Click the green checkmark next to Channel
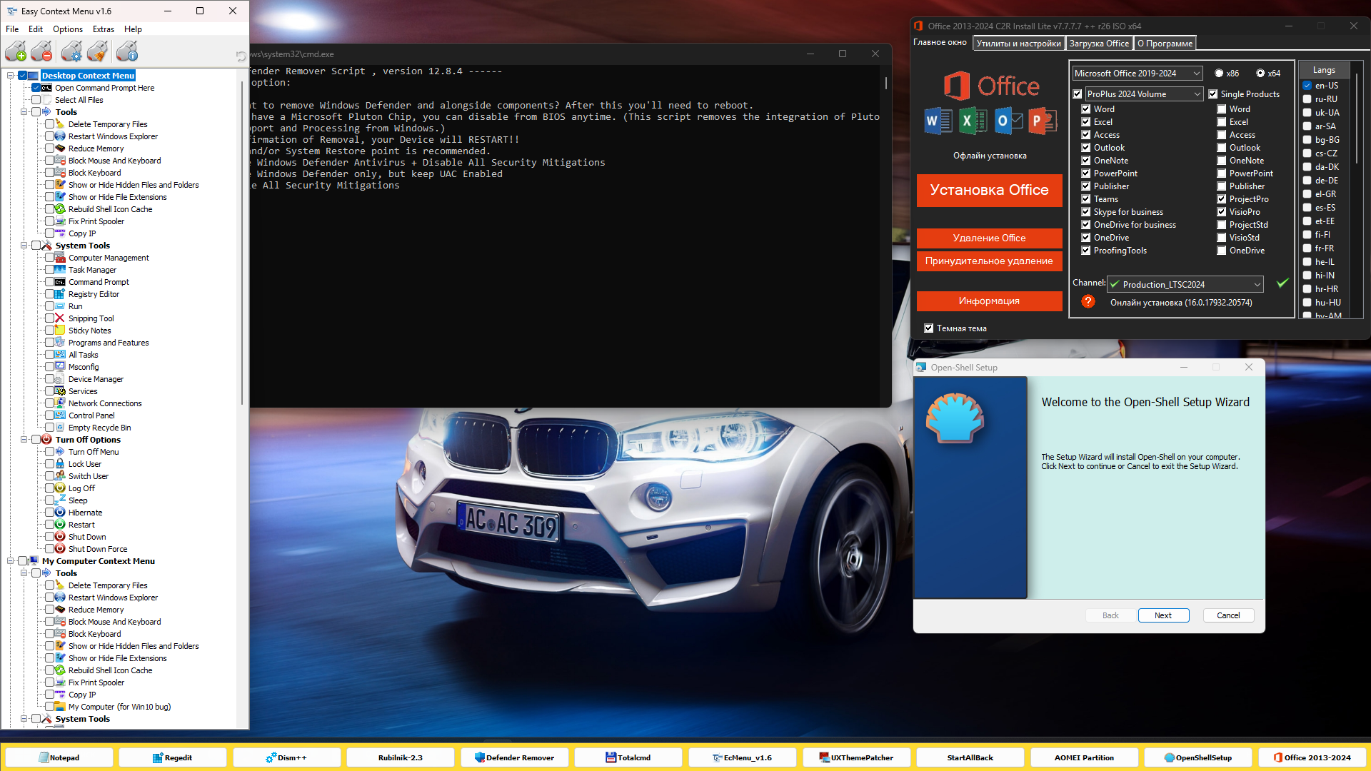 (x=1282, y=283)
